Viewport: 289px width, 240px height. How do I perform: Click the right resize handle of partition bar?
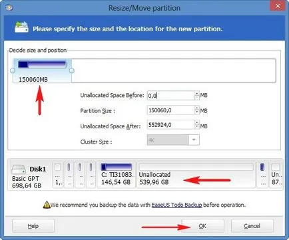click(72, 70)
